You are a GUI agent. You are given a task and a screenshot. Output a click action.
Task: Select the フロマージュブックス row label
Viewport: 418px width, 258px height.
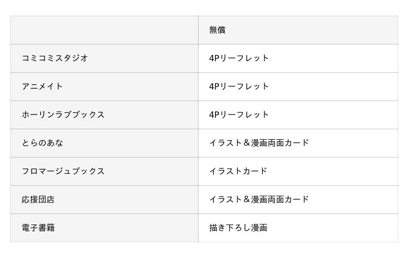[63, 171]
